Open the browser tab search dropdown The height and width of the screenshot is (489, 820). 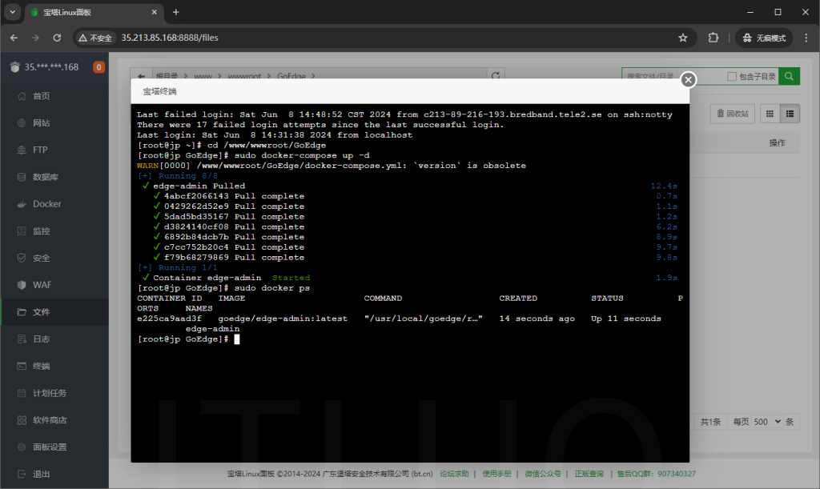click(x=13, y=12)
